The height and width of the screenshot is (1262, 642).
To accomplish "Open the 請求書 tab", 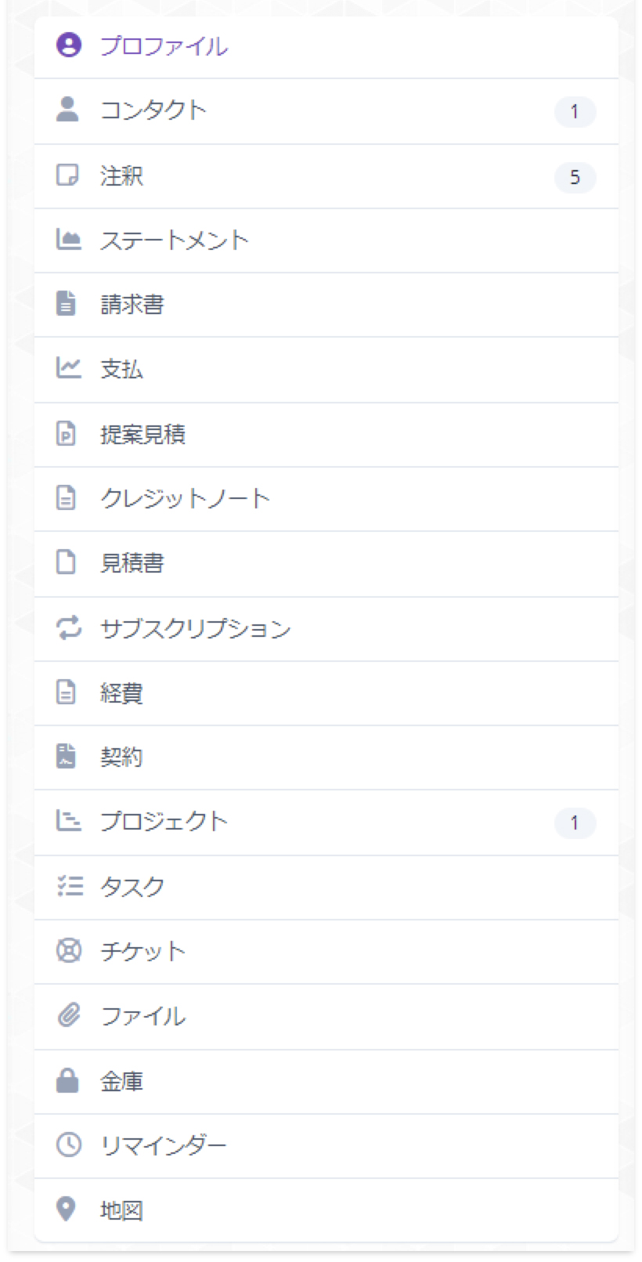I will (x=326, y=304).
